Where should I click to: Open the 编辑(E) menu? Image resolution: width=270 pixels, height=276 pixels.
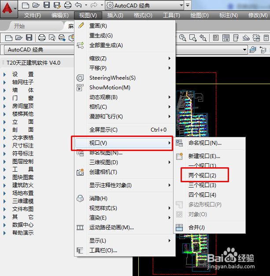[x=60, y=15]
